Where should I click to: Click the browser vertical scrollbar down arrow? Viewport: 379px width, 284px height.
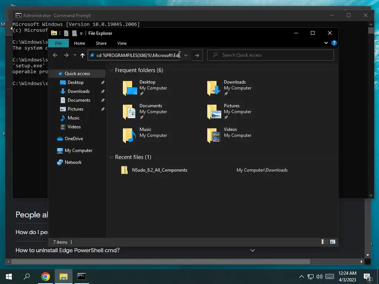coord(368,255)
